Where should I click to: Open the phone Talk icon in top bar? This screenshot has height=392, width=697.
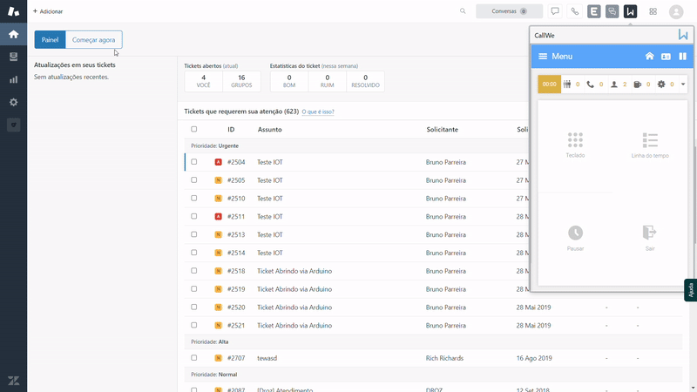(x=575, y=11)
